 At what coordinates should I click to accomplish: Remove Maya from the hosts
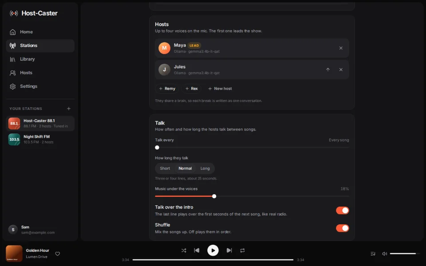coord(341,48)
